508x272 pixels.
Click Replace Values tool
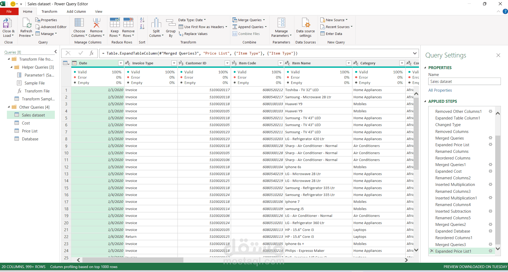pyautogui.click(x=193, y=34)
